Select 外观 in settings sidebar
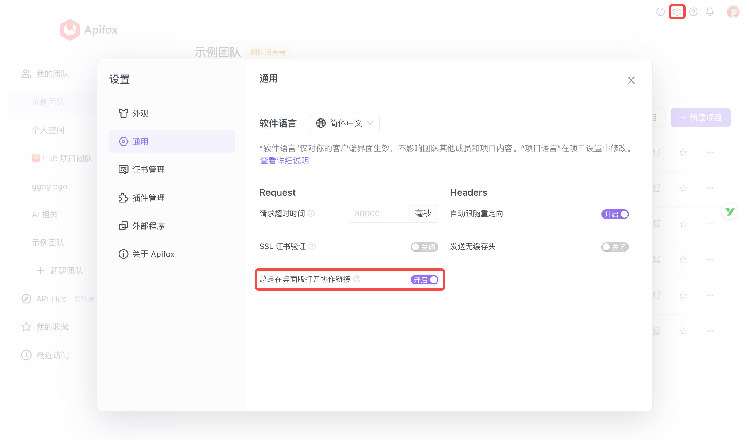Viewport: 749px width, 440px height. click(x=140, y=113)
